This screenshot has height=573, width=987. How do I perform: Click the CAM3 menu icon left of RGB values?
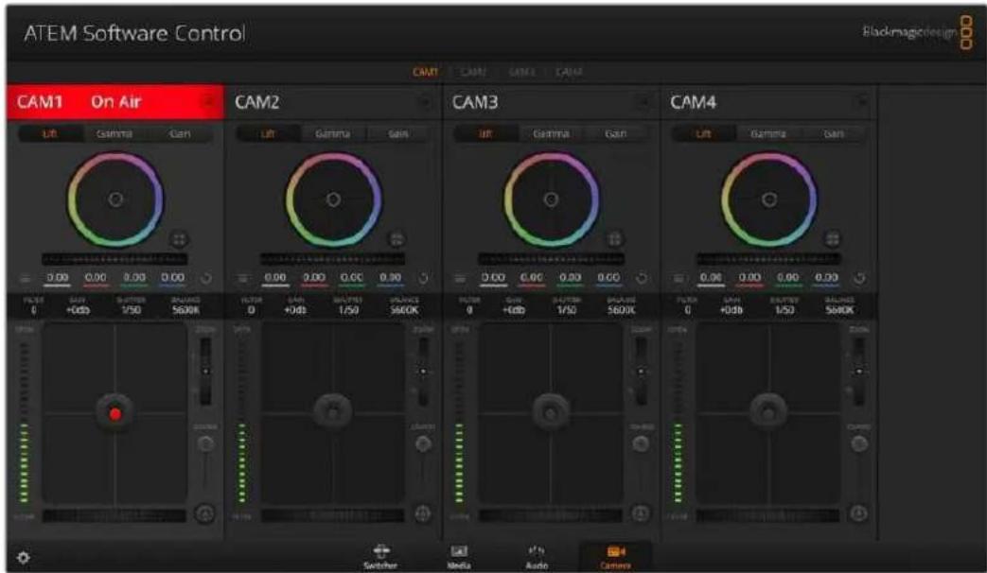[x=461, y=278]
